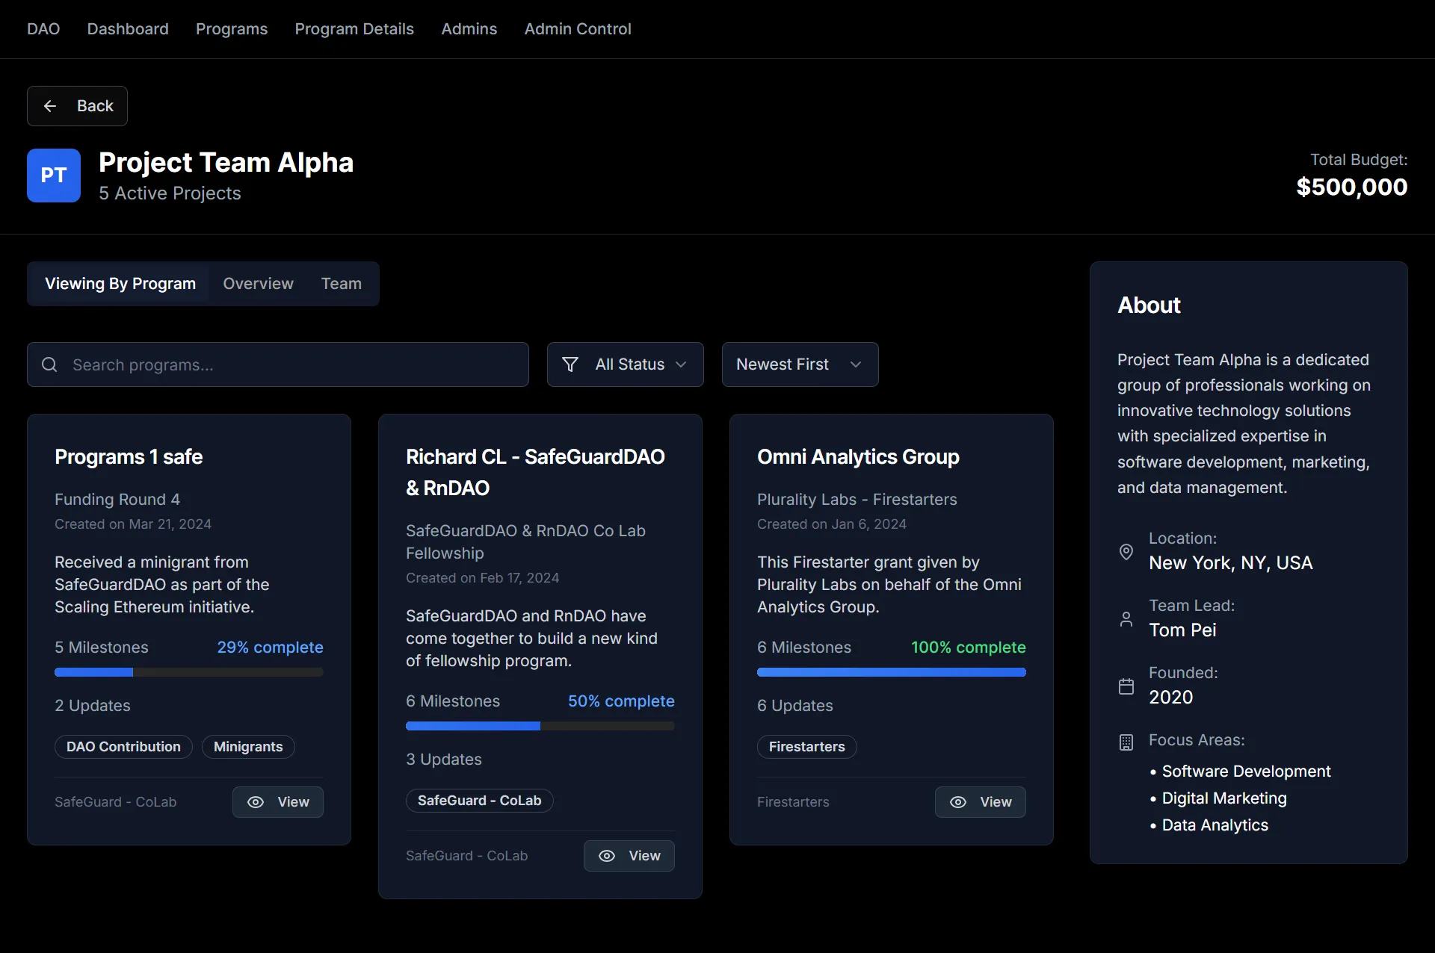Image resolution: width=1435 pixels, height=953 pixels.
Task: Open the Newest First sort dropdown
Action: pyautogui.click(x=800, y=364)
